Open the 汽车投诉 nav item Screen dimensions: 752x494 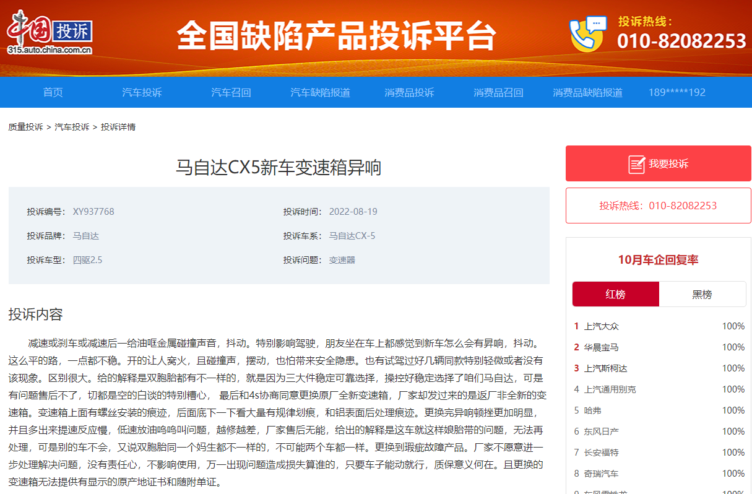[142, 92]
